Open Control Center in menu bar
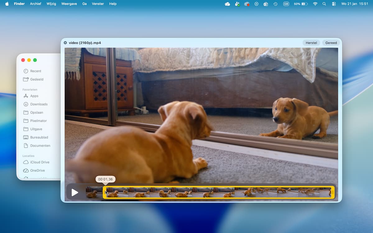 [334, 4]
